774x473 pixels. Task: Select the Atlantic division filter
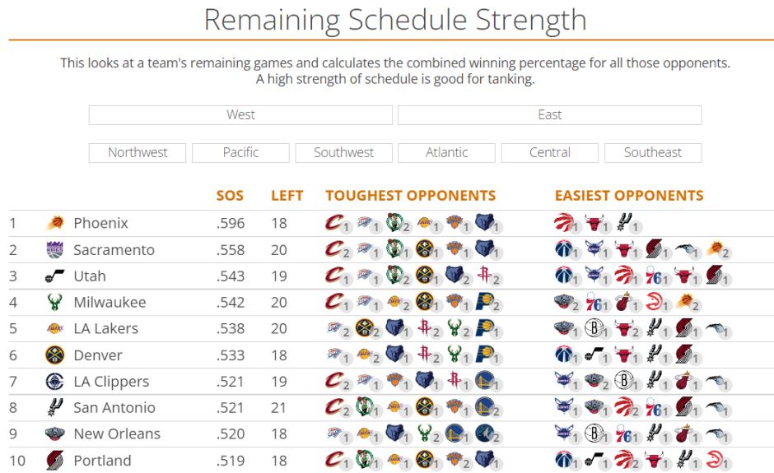coord(446,152)
